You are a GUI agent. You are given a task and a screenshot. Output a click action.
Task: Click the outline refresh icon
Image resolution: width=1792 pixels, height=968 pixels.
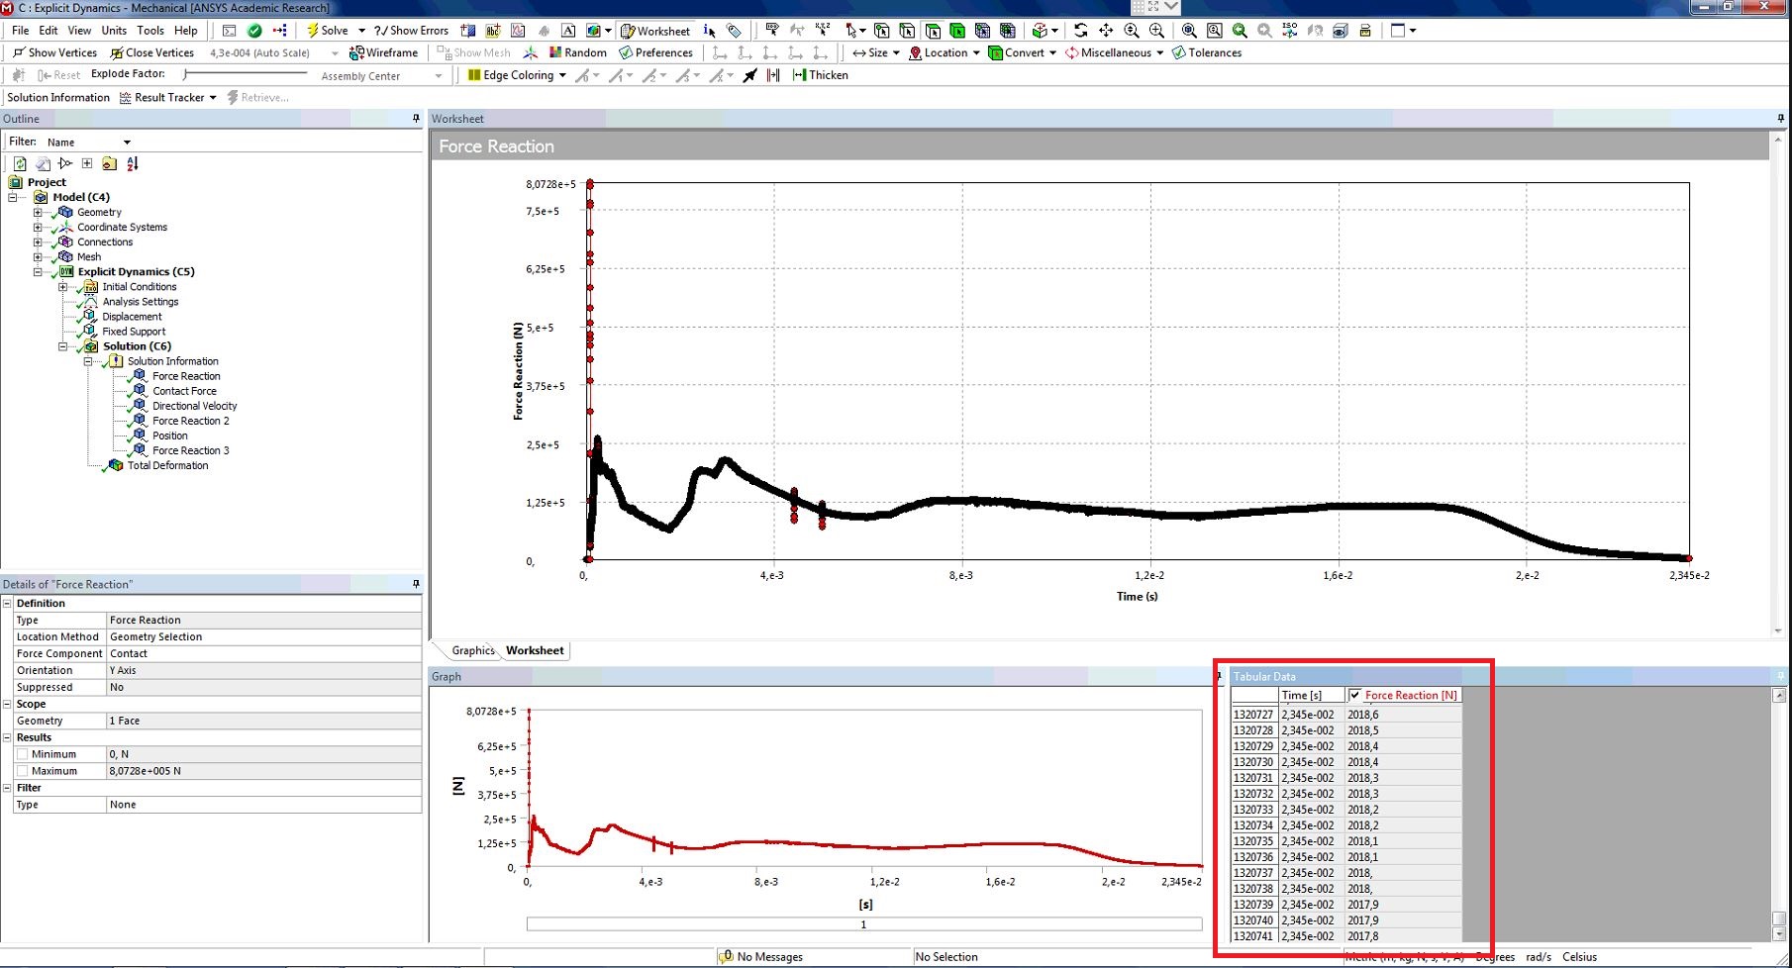click(x=20, y=163)
